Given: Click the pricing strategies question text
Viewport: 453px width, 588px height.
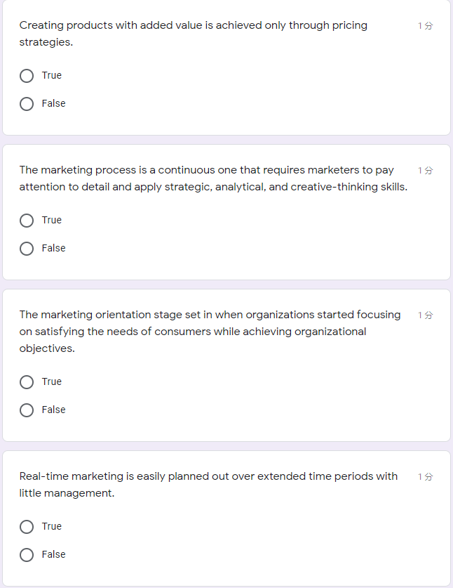Looking at the screenshot, I should coord(193,33).
